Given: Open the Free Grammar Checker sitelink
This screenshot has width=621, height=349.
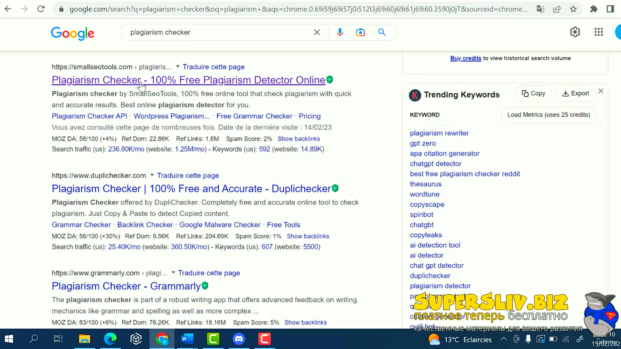Looking at the screenshot, I should tap(254, 116).
